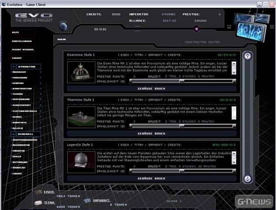Open Konstruktion in the sidebar
Viewport: 276px width, 210px height.
pyautogui.click(x=22, y=89)
